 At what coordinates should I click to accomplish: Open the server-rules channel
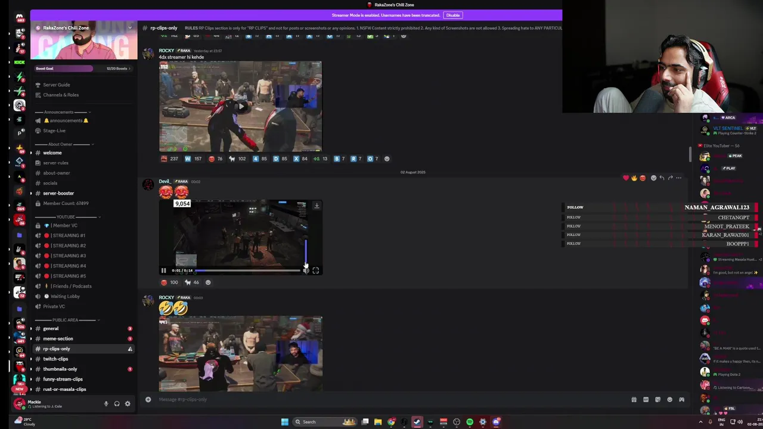pyautogui.click(x=56, y=163)
